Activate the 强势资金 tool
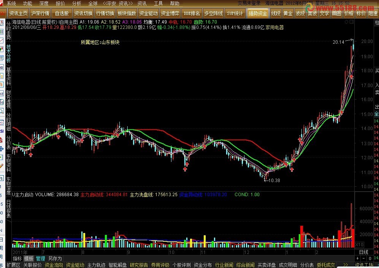The image size is (379, 268). (x=258, y=13)
